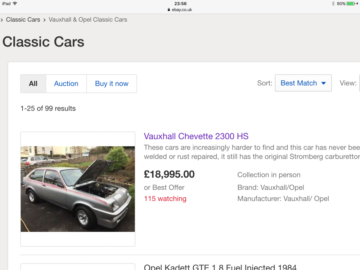Open Vauxhall & Opel Classic Cars breadcrumb
Image resolution: width=360 pixels, height=270 pixels.
click(88, 20)
